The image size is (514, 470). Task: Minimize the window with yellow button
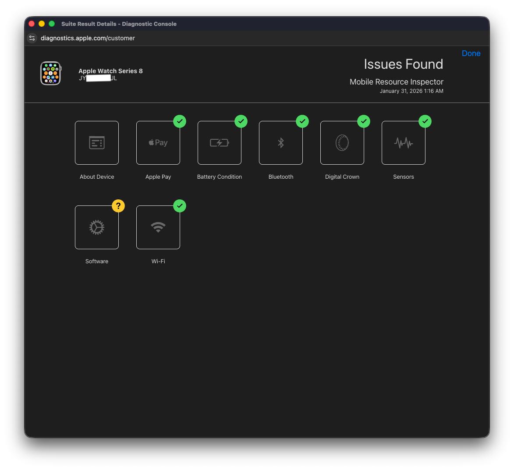tap(42, 24)
